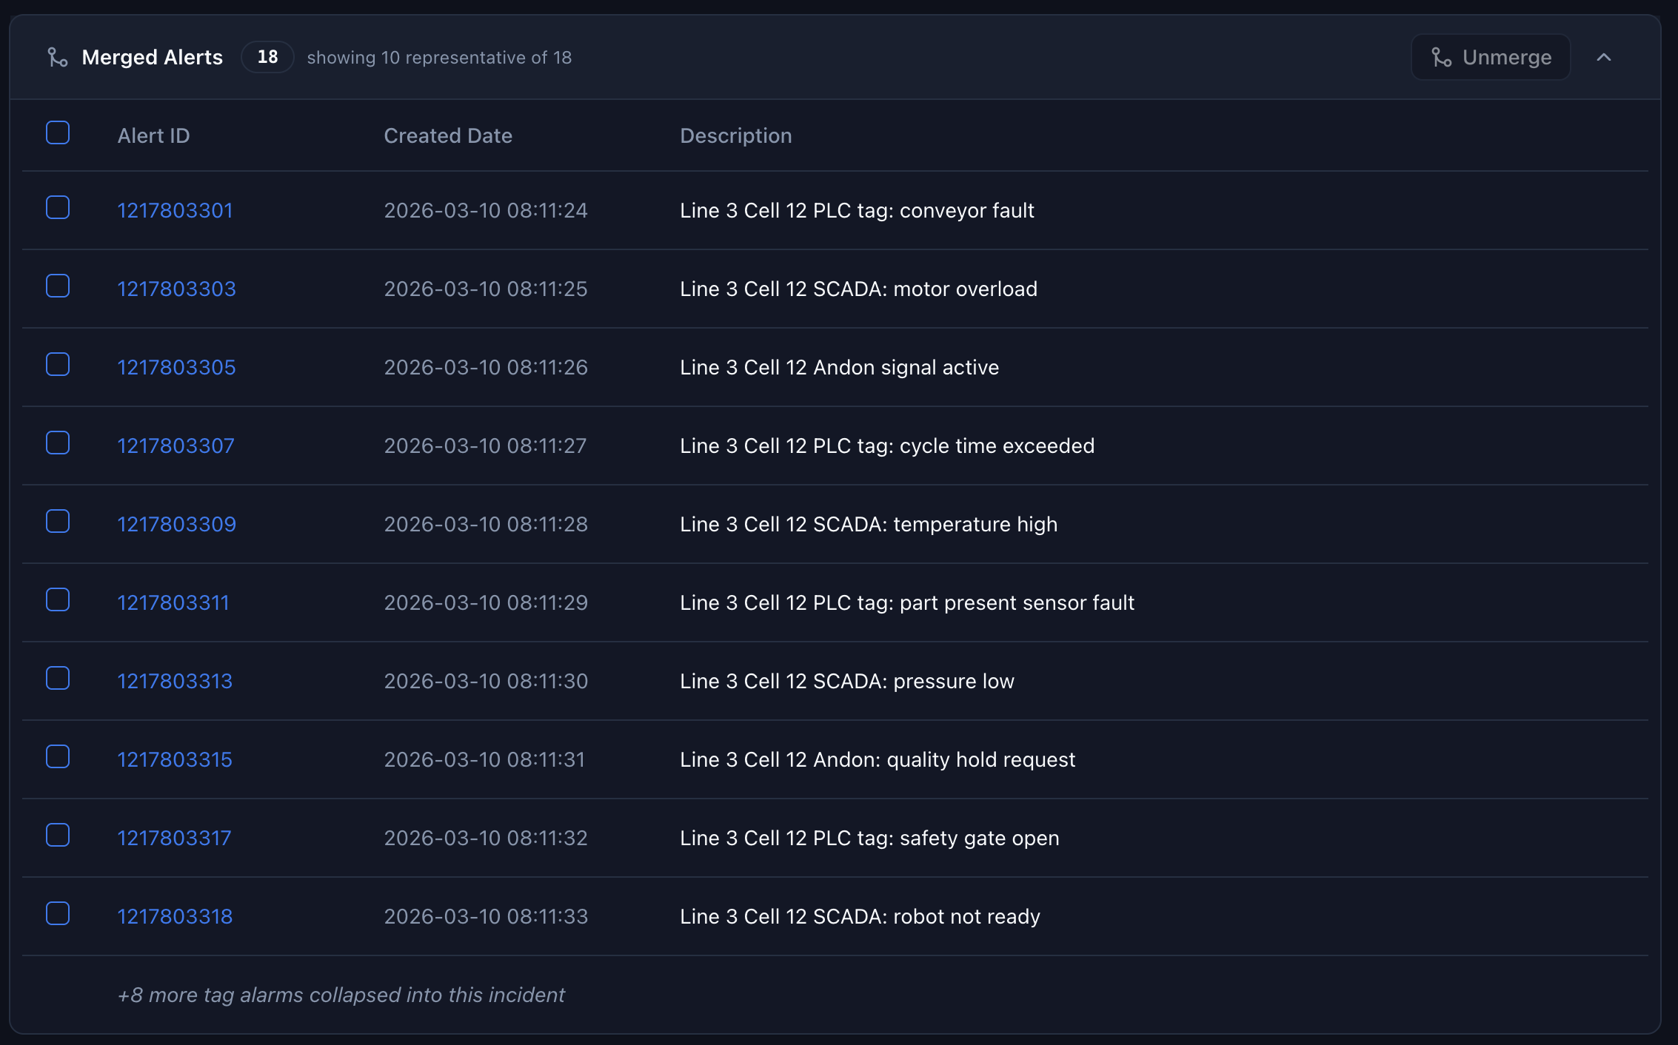Click the 18 alerts count badge
Image resolution: width=1678 pixels, height=1045 pixels.
click(x=267, y=57)
